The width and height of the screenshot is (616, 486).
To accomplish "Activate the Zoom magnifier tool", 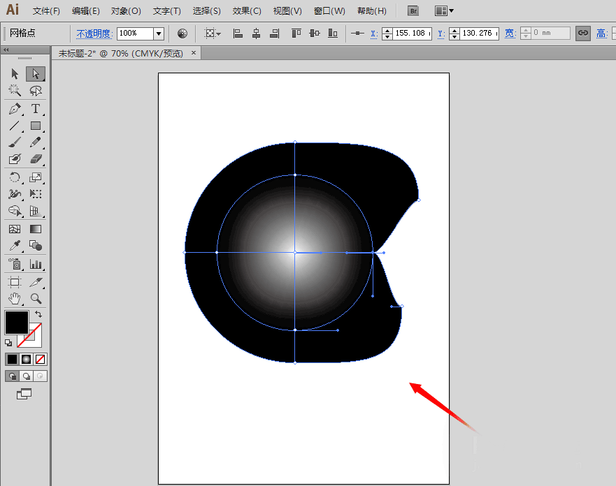I will (36, 299).
